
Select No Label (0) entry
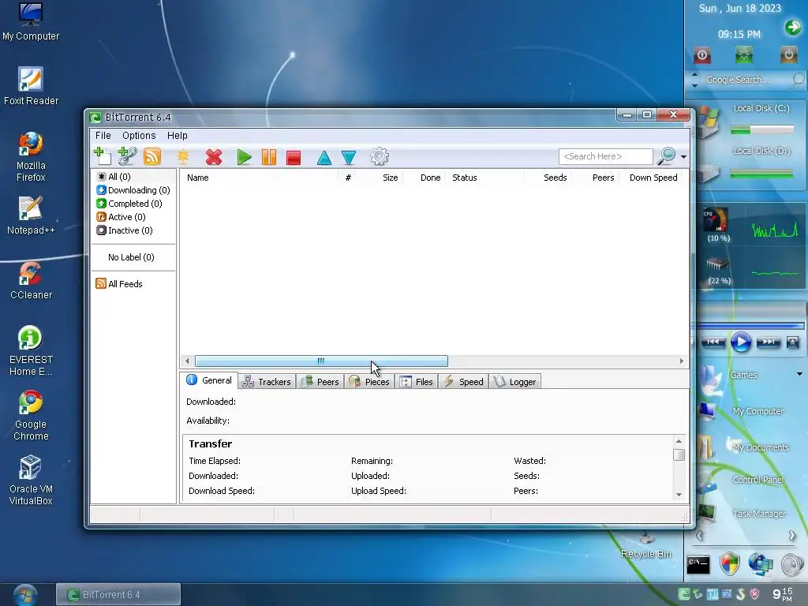(131, 257)
